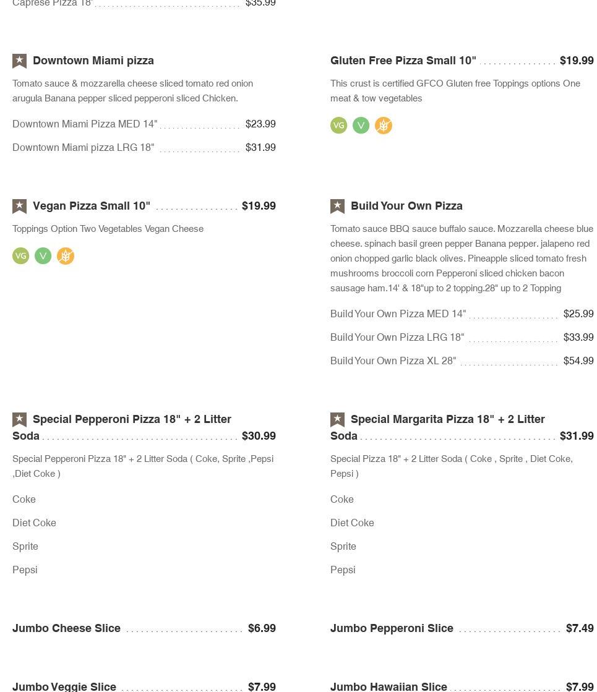Screen dimensions: 597x692
Task: Click the star icon for Special Margarita Pizza
Action: [338, 419]
